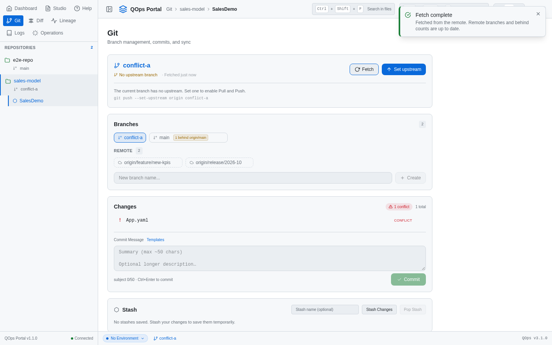
Task: Open the SalesDemo app item
Action: tap(53, 101)
